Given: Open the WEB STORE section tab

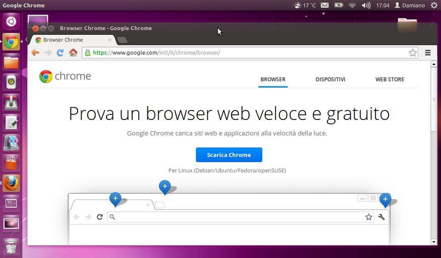Looking at the screenshot, I should (390, 80).
